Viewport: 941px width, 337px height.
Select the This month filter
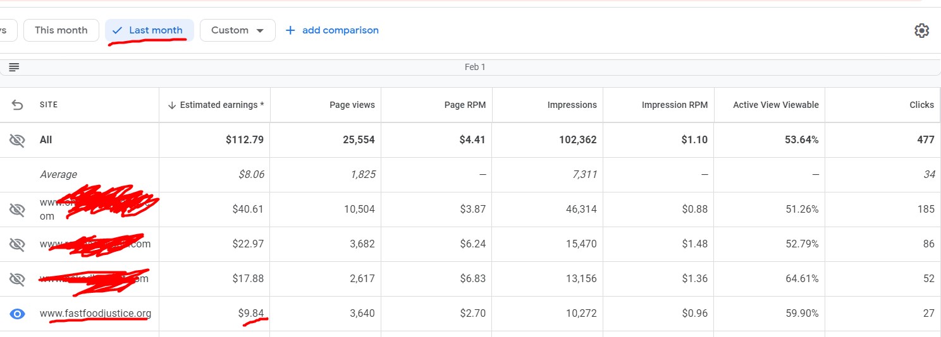point(61,30)
